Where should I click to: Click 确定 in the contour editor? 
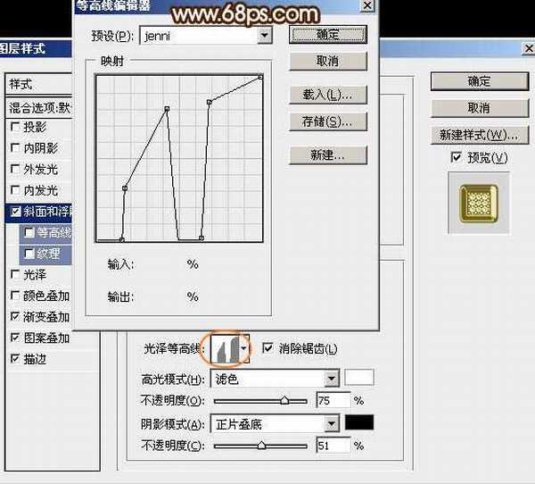click(x=328, y=34)
